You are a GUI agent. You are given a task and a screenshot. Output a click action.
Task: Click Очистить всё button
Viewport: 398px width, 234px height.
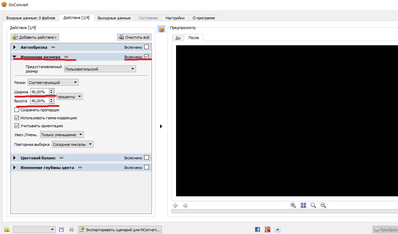pyautogui.click(x=134, y=37)
